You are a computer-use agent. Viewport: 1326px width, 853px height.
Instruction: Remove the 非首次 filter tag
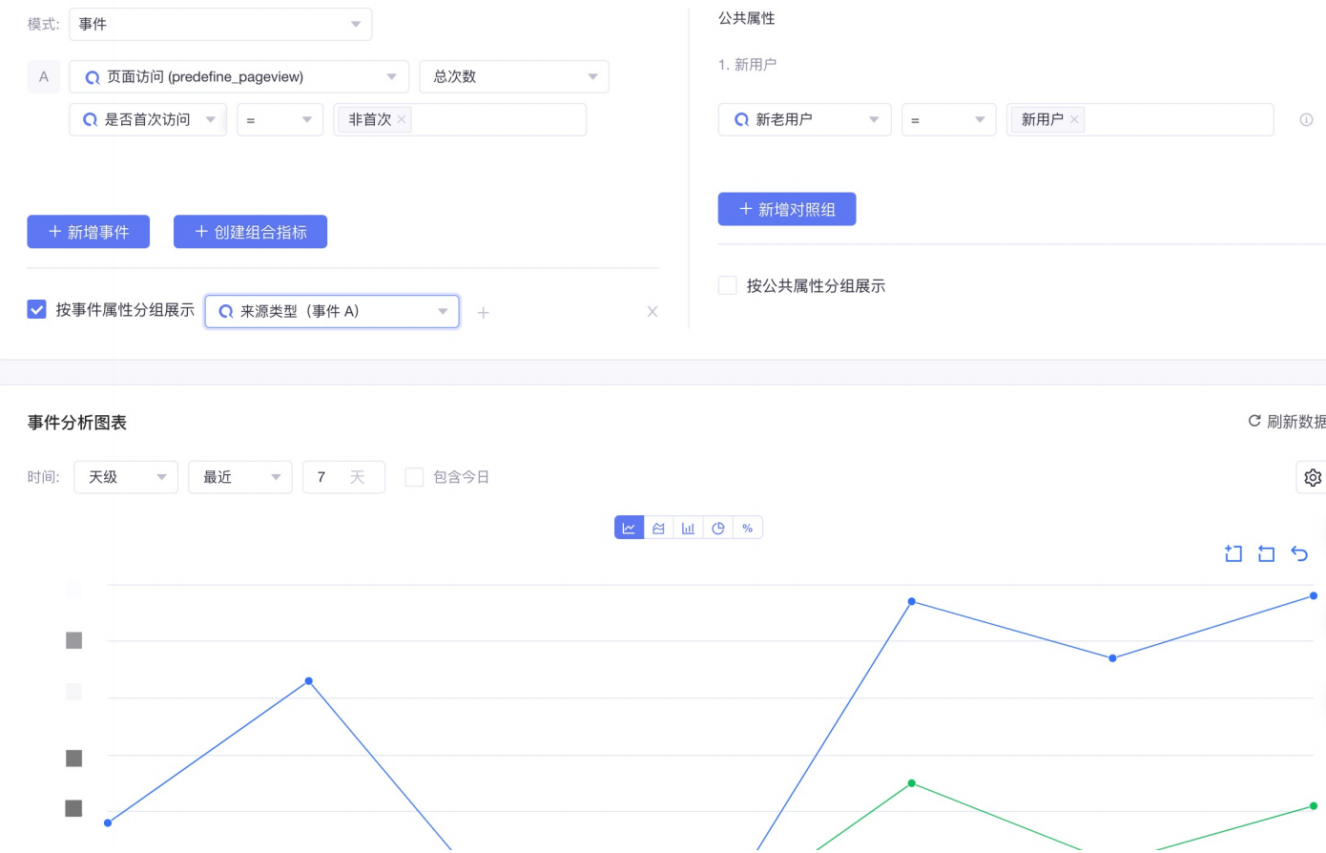point(402,119)
